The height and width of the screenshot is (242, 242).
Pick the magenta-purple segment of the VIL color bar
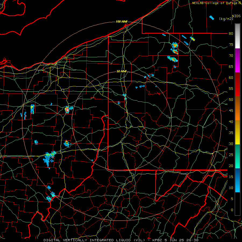click(x=237, y=60)
